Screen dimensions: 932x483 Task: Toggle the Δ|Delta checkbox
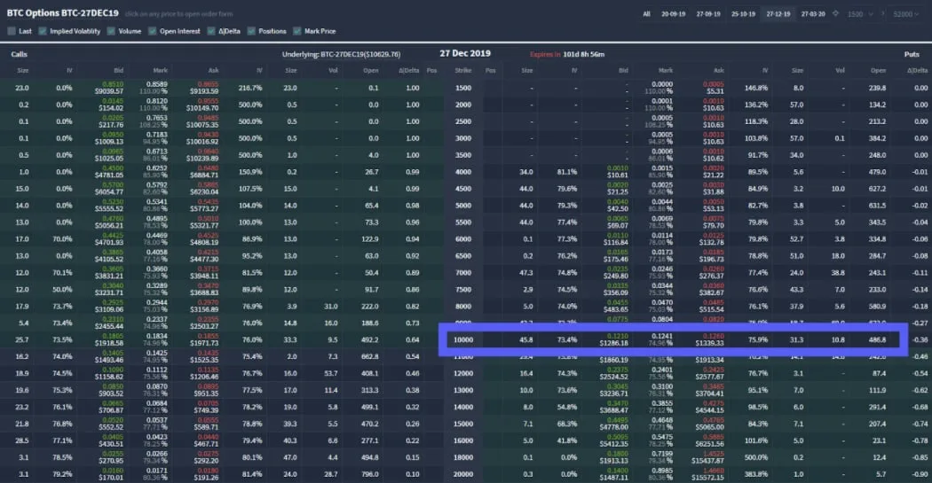[x=211, y=31]
